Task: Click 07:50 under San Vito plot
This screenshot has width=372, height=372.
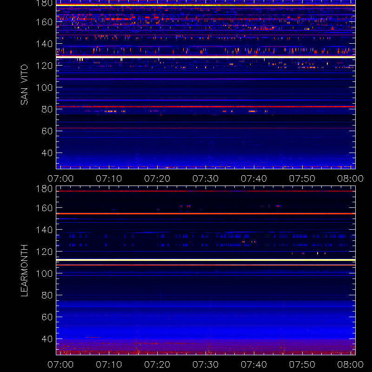Action: coord(302,179)
